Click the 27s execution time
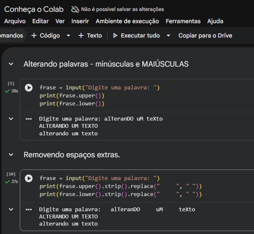 click(x=15, y=182)
